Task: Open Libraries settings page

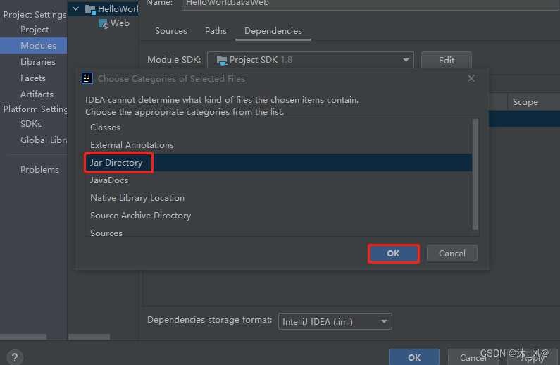Action: click(x=38, y=62)
